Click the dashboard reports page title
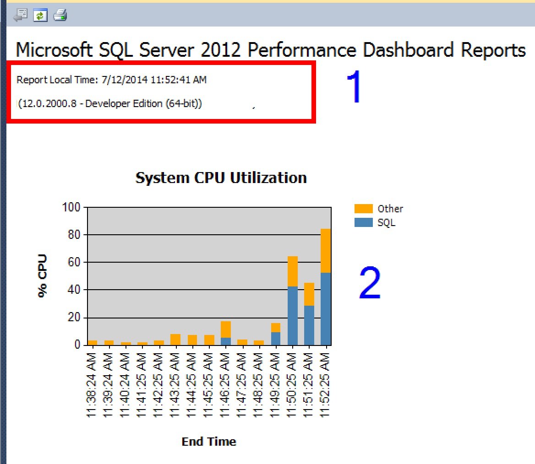The width and height of the screenshot is (535, 464). click(271, 50)
